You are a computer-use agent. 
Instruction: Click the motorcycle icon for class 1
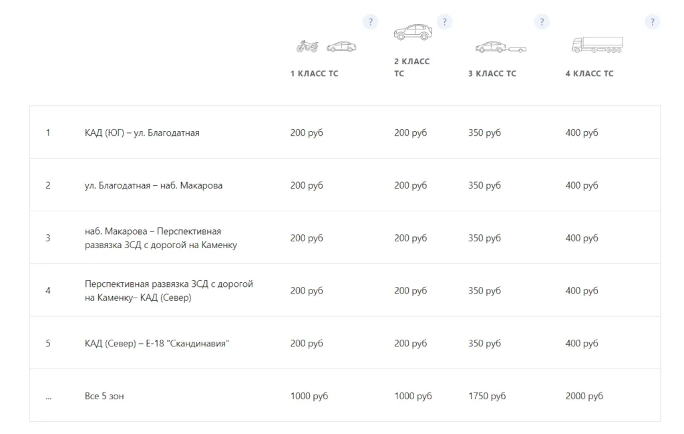pyautogui.click(x=307, y=47)
